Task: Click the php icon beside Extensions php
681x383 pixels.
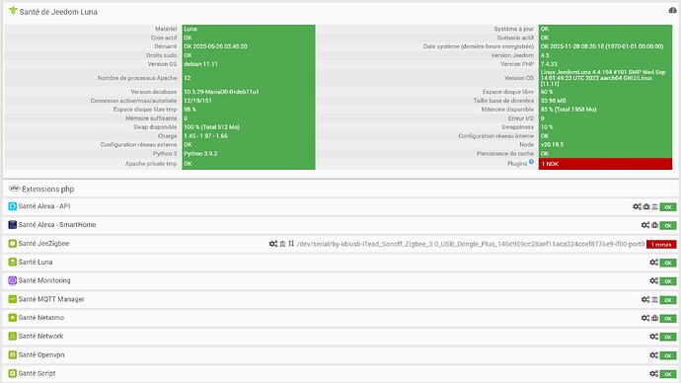Action: 15,189
